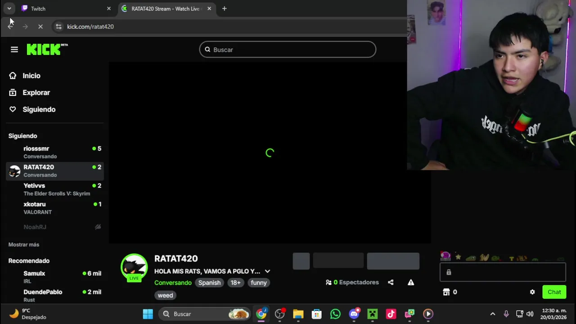576x324 pixels.
Task: Click the Espectadores viewers icon
Action: coord(328,283)
